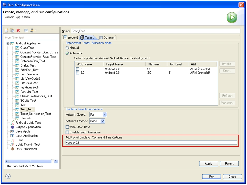Click the OSGi Framework icon
Image resolution: width=247 pixels, height=185 pixels.
pos(12,149)
